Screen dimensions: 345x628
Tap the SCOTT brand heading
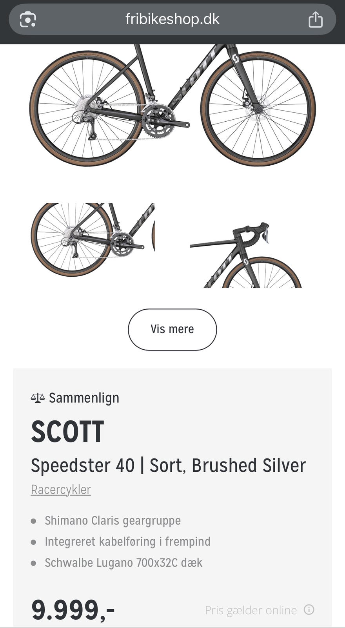[x=67, y=432]
